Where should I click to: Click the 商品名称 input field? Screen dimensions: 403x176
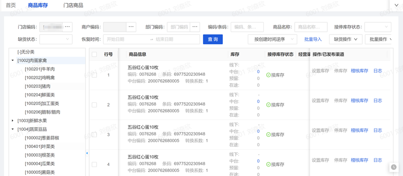tap(311, 27)
